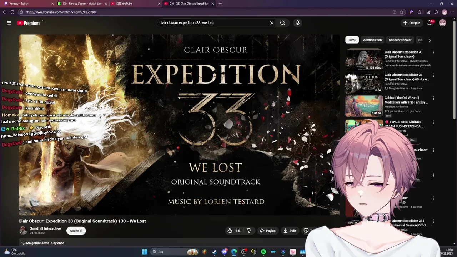Open Oluştur create menu
The width and height of the screenshot is (457, 257).
411,23
